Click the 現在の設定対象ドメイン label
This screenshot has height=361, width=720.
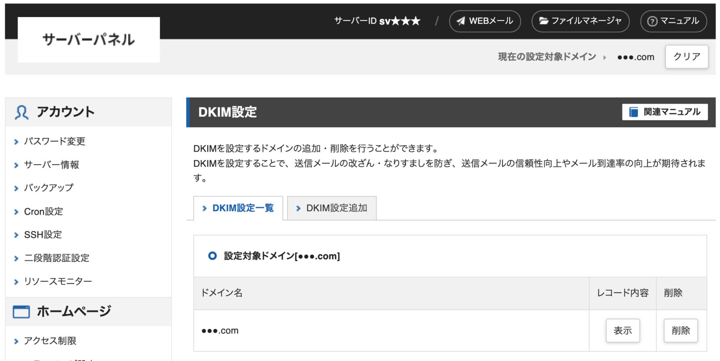pos(547,57)
